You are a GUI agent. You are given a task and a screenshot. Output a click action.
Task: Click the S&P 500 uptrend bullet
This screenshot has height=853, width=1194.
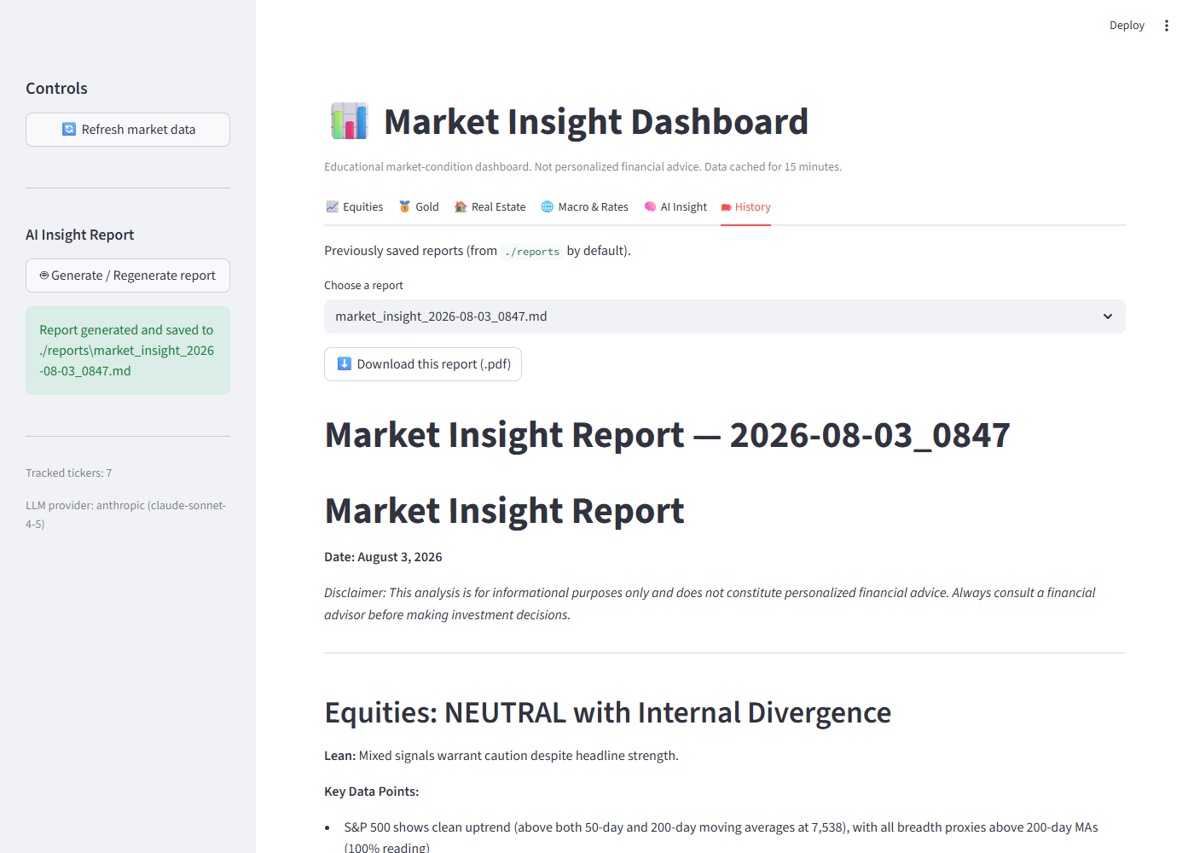[721, 837]
